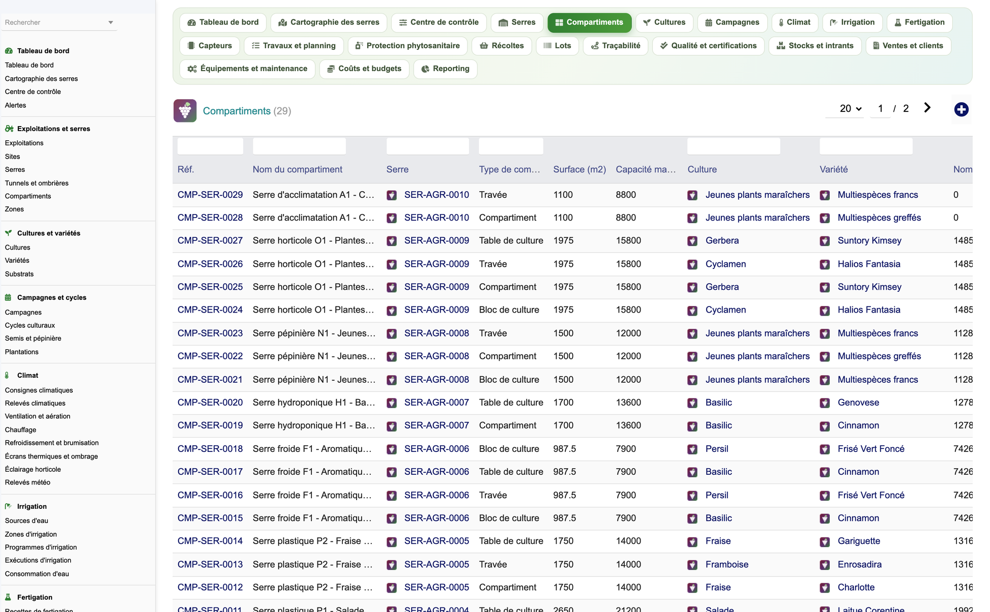Click the thermometer icon of Climat section

coord(7,375)
